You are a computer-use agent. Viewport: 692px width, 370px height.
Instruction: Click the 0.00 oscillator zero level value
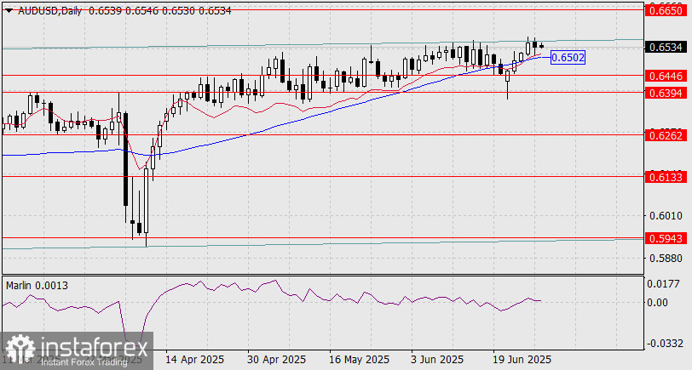(658, 302)
